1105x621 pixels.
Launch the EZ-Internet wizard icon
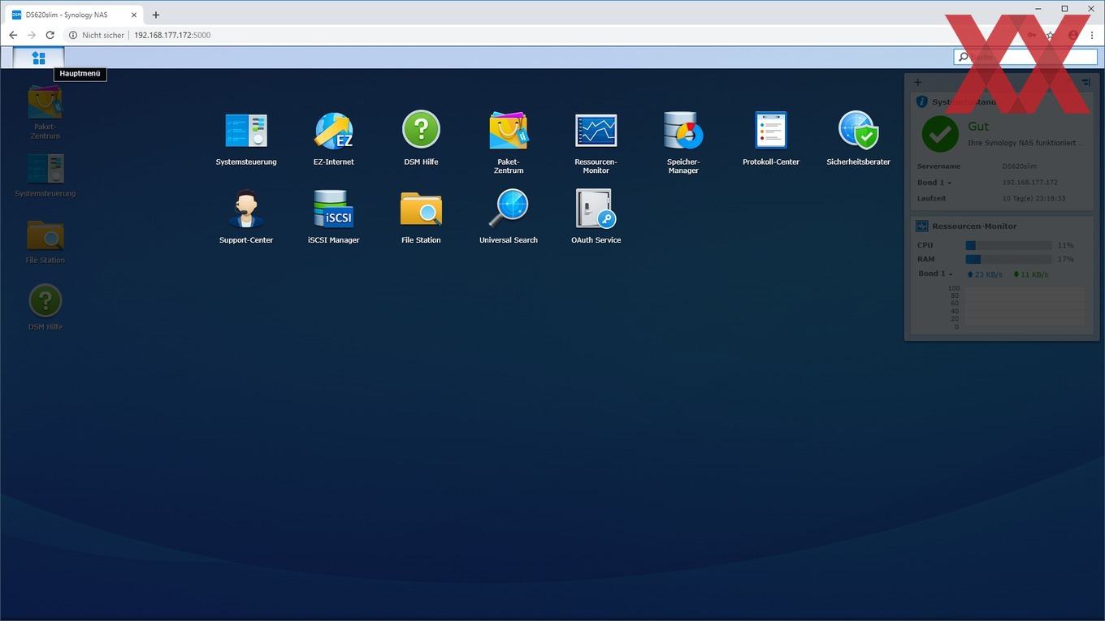click(334, 138)
